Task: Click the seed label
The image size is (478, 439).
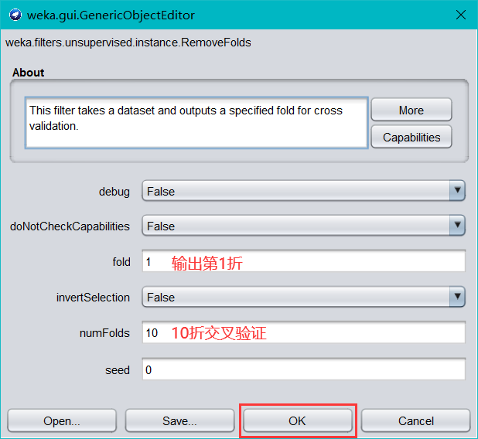Action: tap(118, 370)
